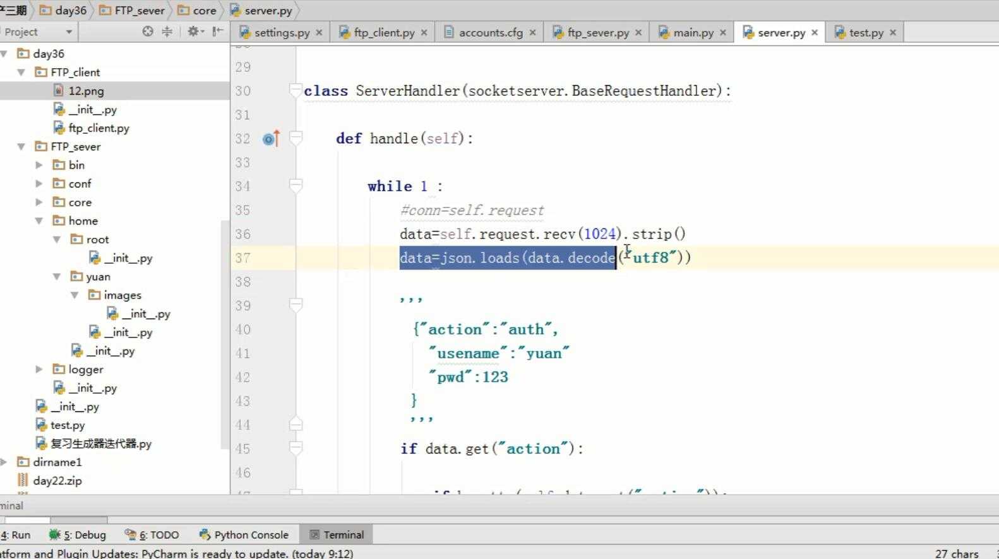Open the Terminal tool window

337,534
